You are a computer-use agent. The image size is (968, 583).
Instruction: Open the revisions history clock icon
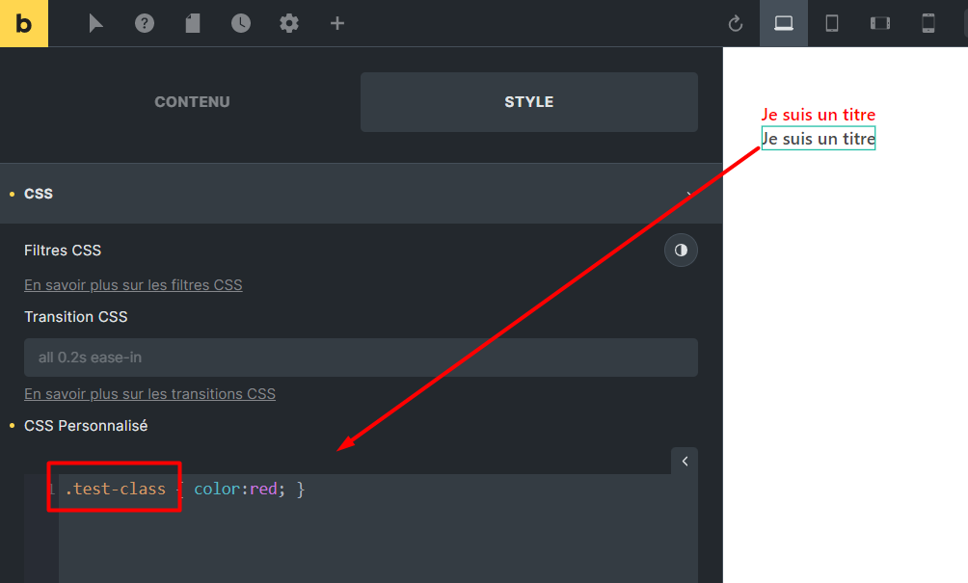click(x=241, y=23)
